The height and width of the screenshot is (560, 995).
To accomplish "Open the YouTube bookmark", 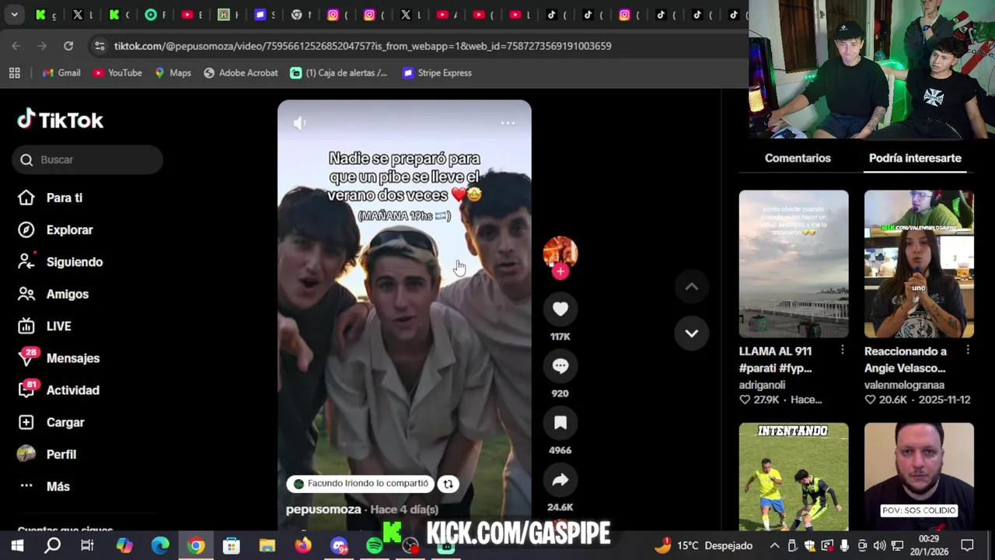I will tap(117, 72).
